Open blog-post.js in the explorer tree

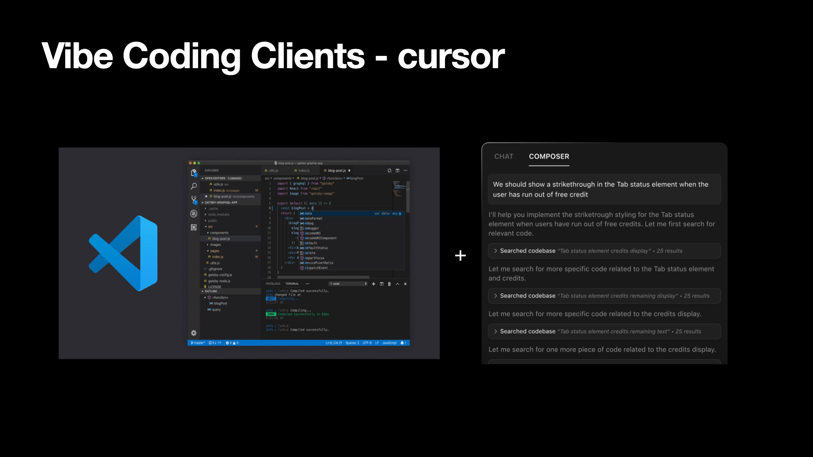[x=230, y=239]
